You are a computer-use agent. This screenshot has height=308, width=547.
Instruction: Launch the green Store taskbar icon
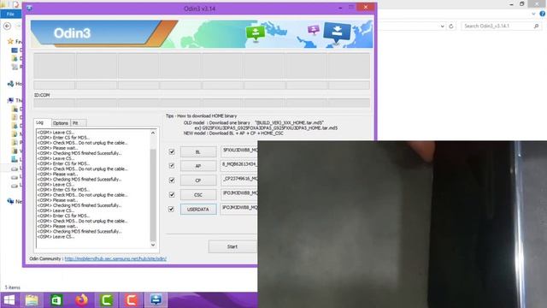[56, 300]
